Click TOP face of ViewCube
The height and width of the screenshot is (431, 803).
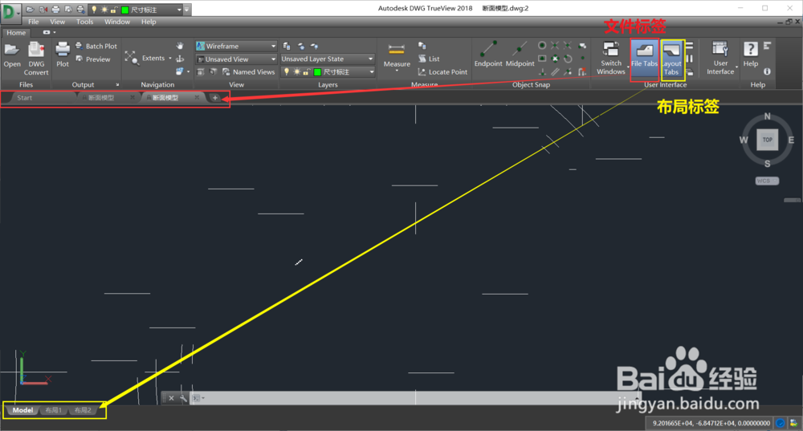tap(767, 140)
